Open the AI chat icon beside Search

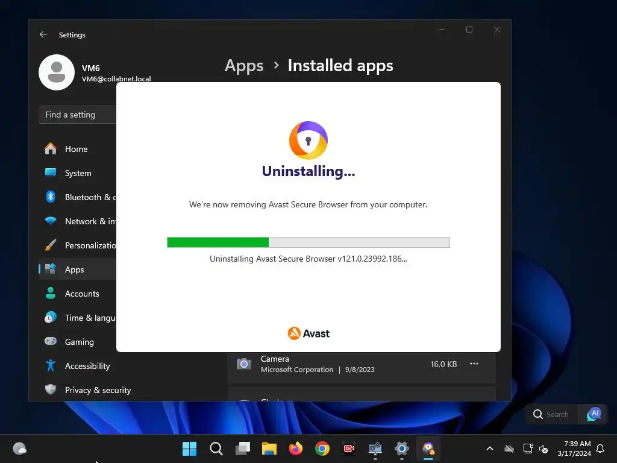point(594,414)
